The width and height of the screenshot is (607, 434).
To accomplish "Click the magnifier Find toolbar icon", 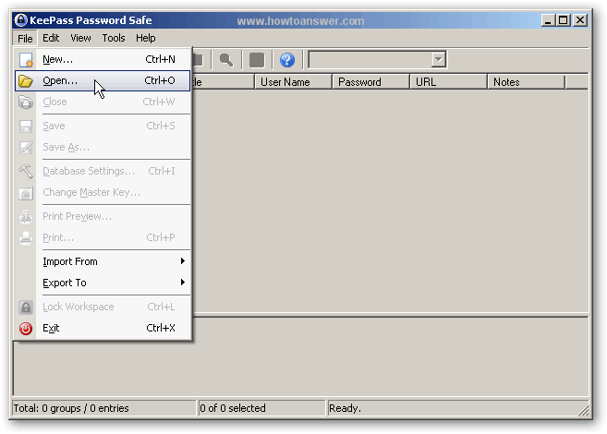I will point(226,60).
